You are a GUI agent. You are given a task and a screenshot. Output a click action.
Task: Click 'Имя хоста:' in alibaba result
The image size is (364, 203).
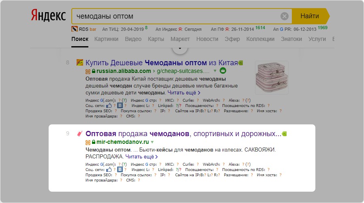pyautogui.click(x=267, y=111)
